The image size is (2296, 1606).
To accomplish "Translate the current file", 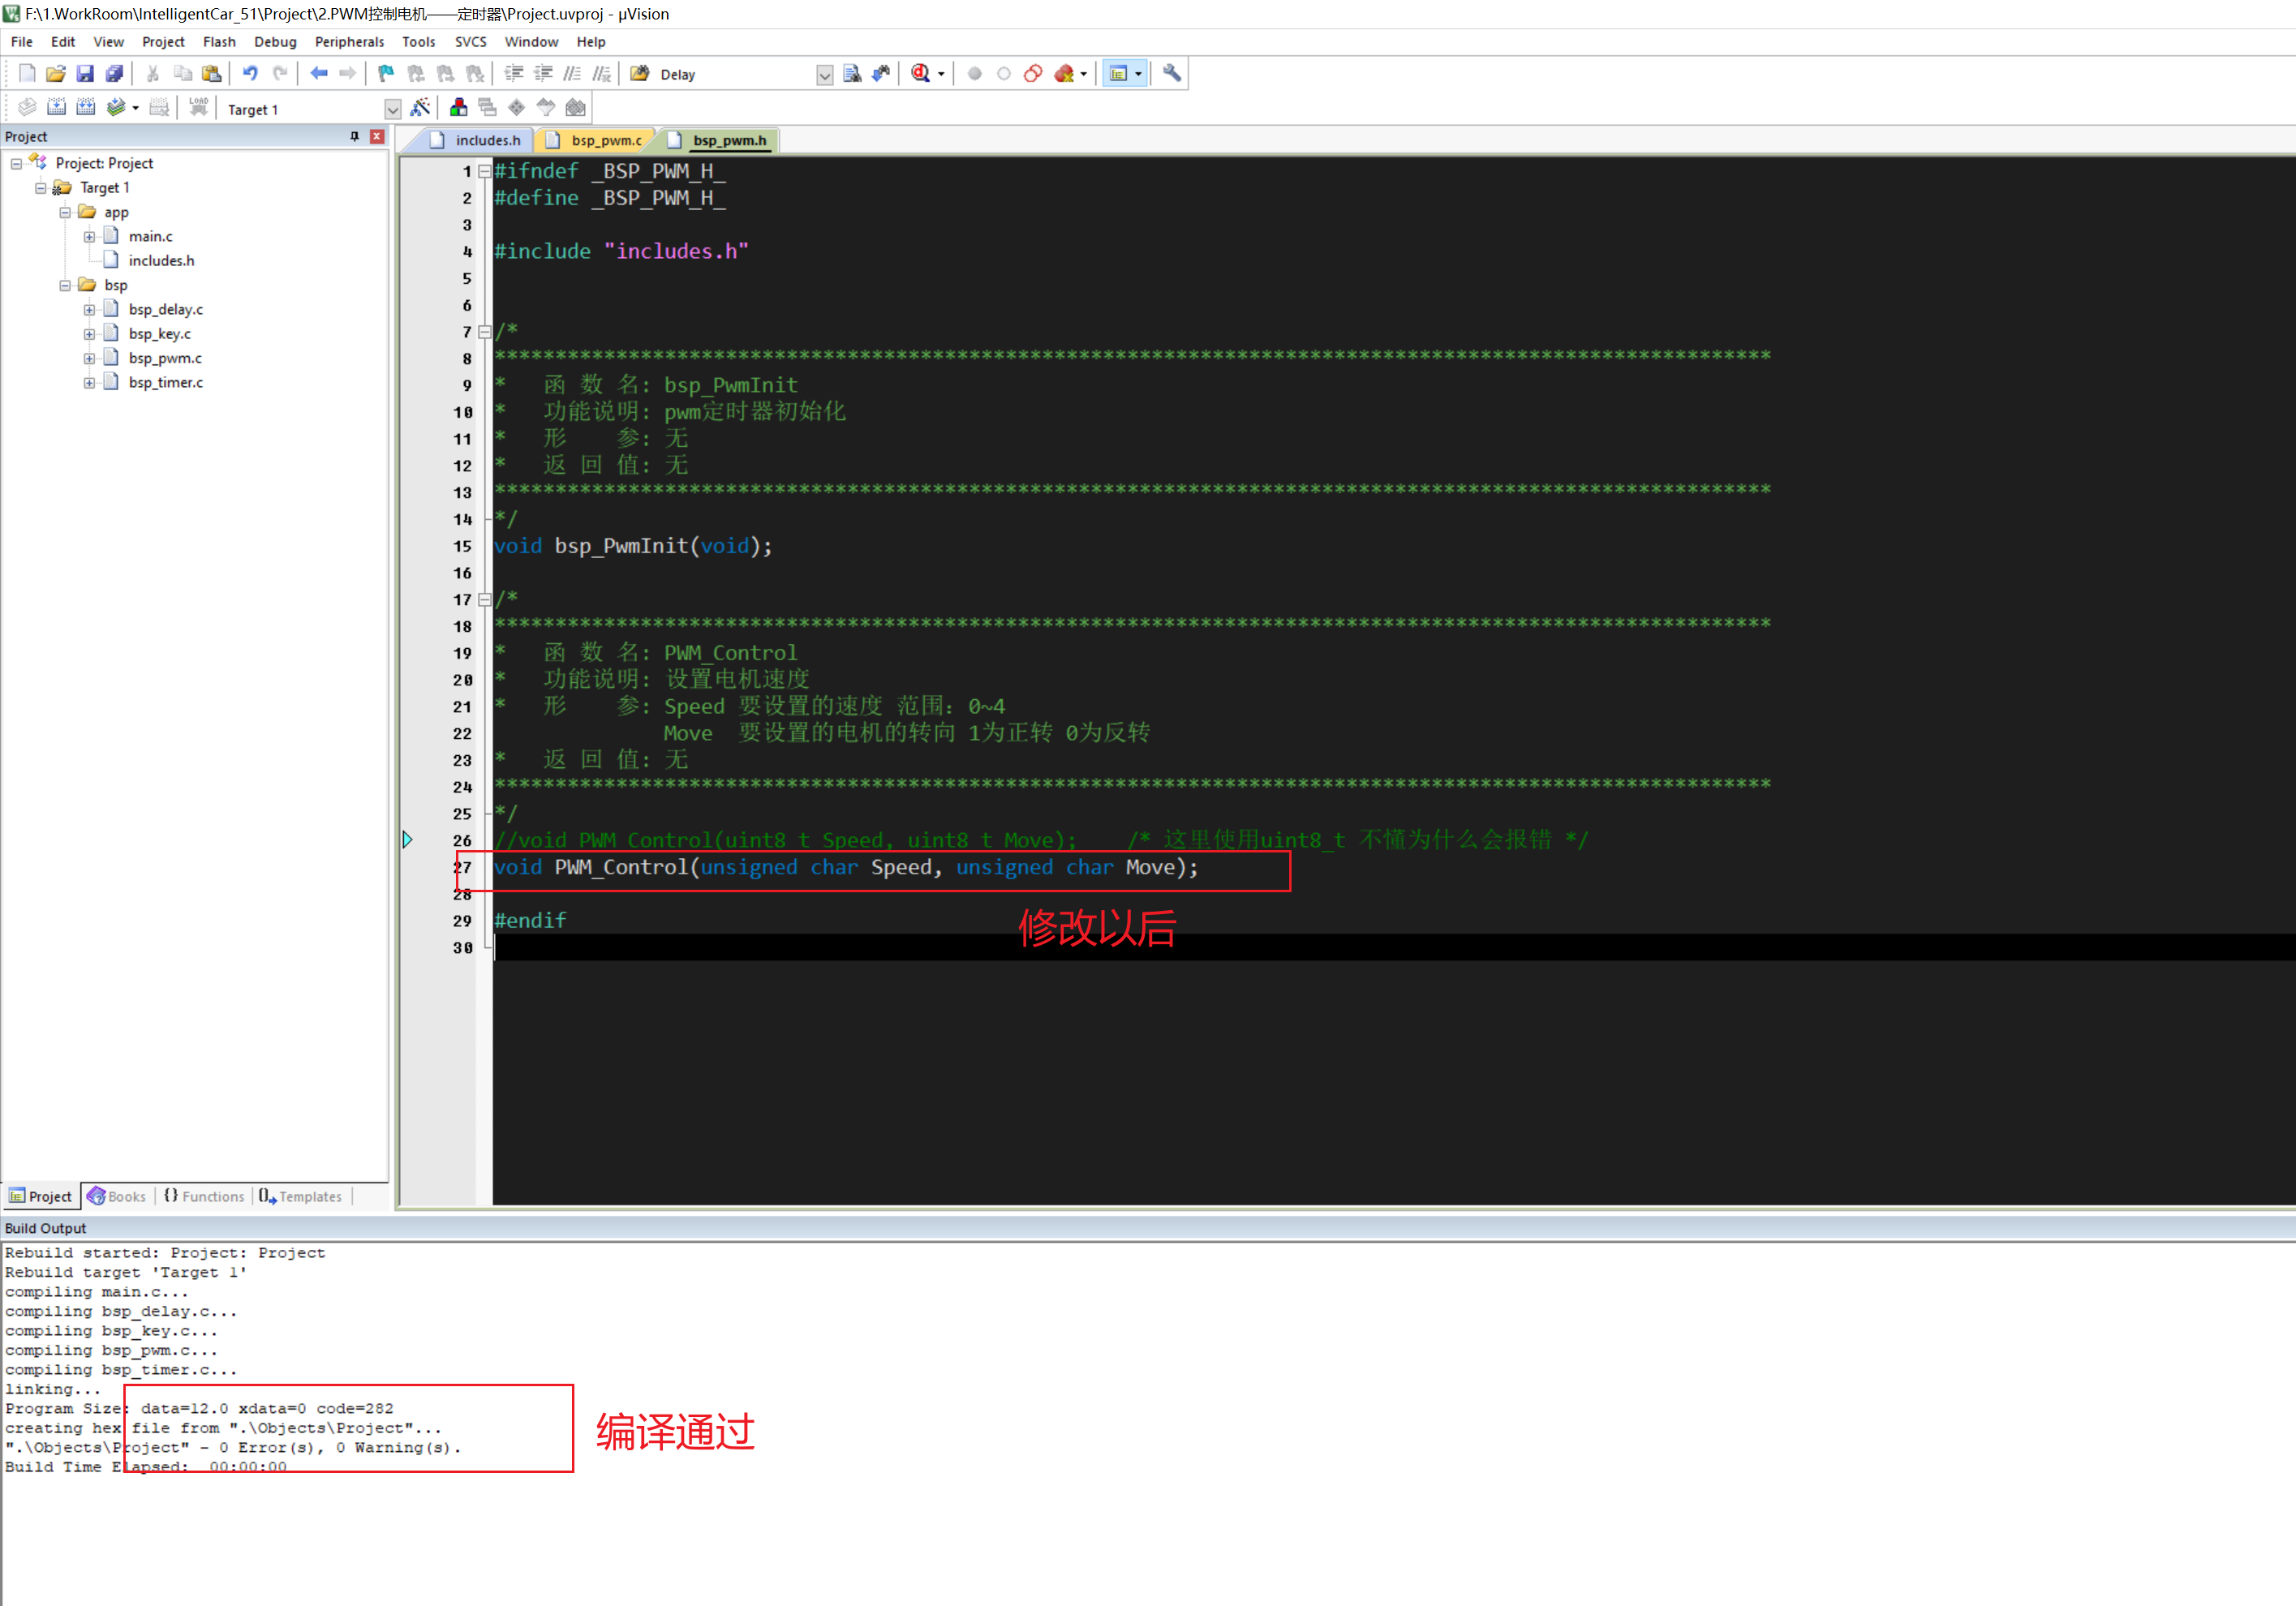I will [x=27, y=107].
